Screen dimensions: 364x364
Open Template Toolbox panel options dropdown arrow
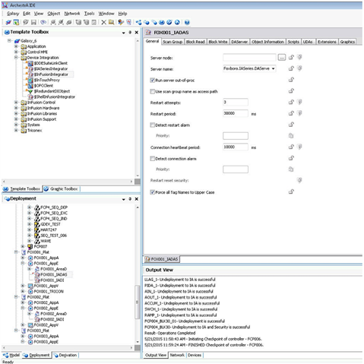tap(124, 33)
